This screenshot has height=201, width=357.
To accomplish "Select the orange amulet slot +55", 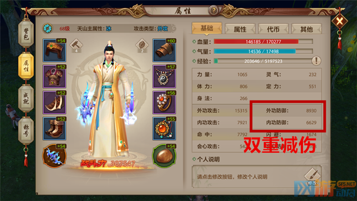I will tap(164, 129).
